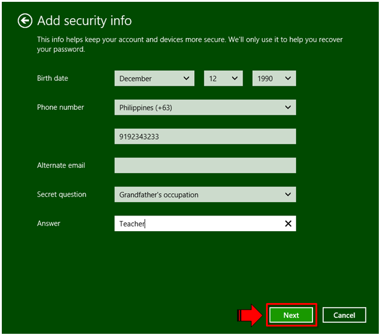380x335 pixels.
Task: Click the account security description text
Action: pos(190,44)
